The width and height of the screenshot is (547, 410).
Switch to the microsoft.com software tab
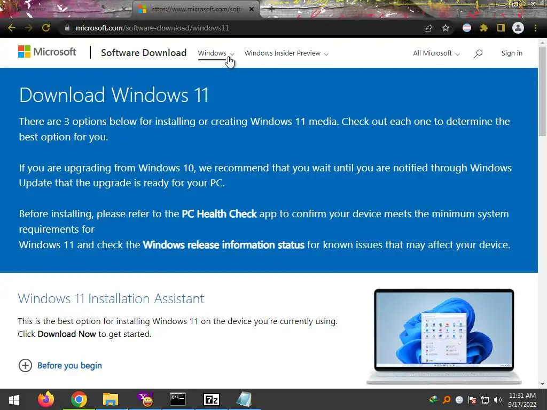[196, 9]
